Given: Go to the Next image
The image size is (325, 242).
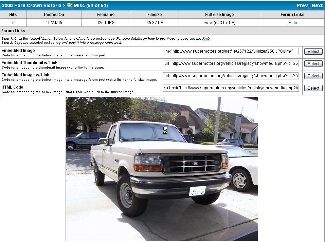Looking at the screenshot, I should (x=317, y=5).
